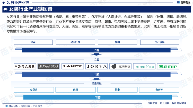Click the ELLASSAY GROUP brand logo
Viewport: 193px width, 108px height.
tap(49, 66)
